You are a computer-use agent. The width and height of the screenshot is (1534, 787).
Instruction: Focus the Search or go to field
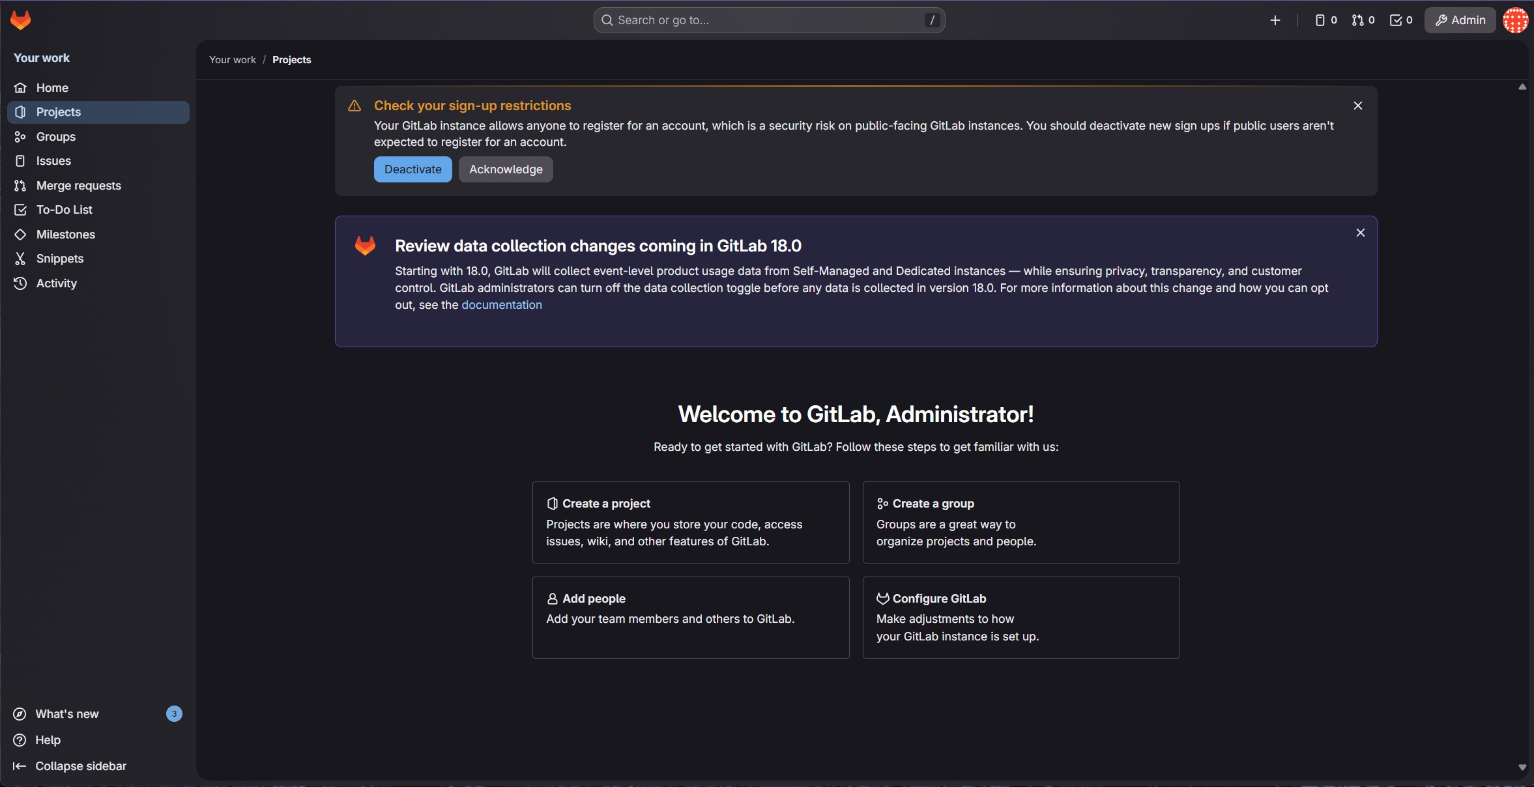[x=769, y=20]
